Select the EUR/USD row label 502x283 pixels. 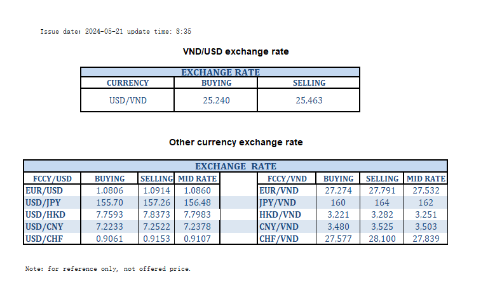pos(44,190)
